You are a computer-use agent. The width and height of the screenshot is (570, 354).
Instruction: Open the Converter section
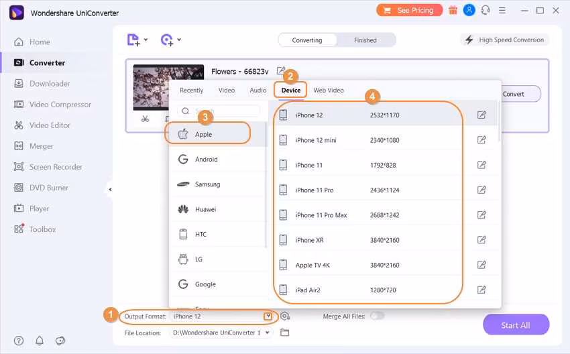39,62
